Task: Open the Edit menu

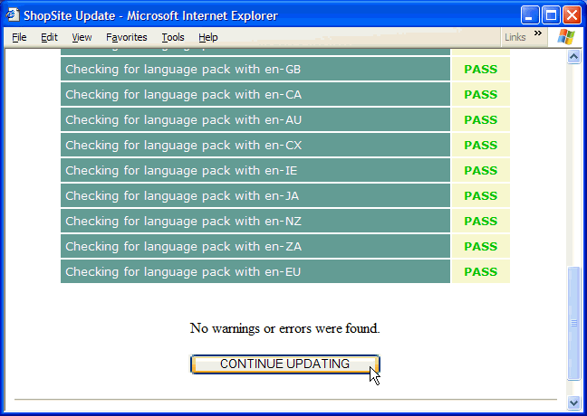Action: pos(49,37)
